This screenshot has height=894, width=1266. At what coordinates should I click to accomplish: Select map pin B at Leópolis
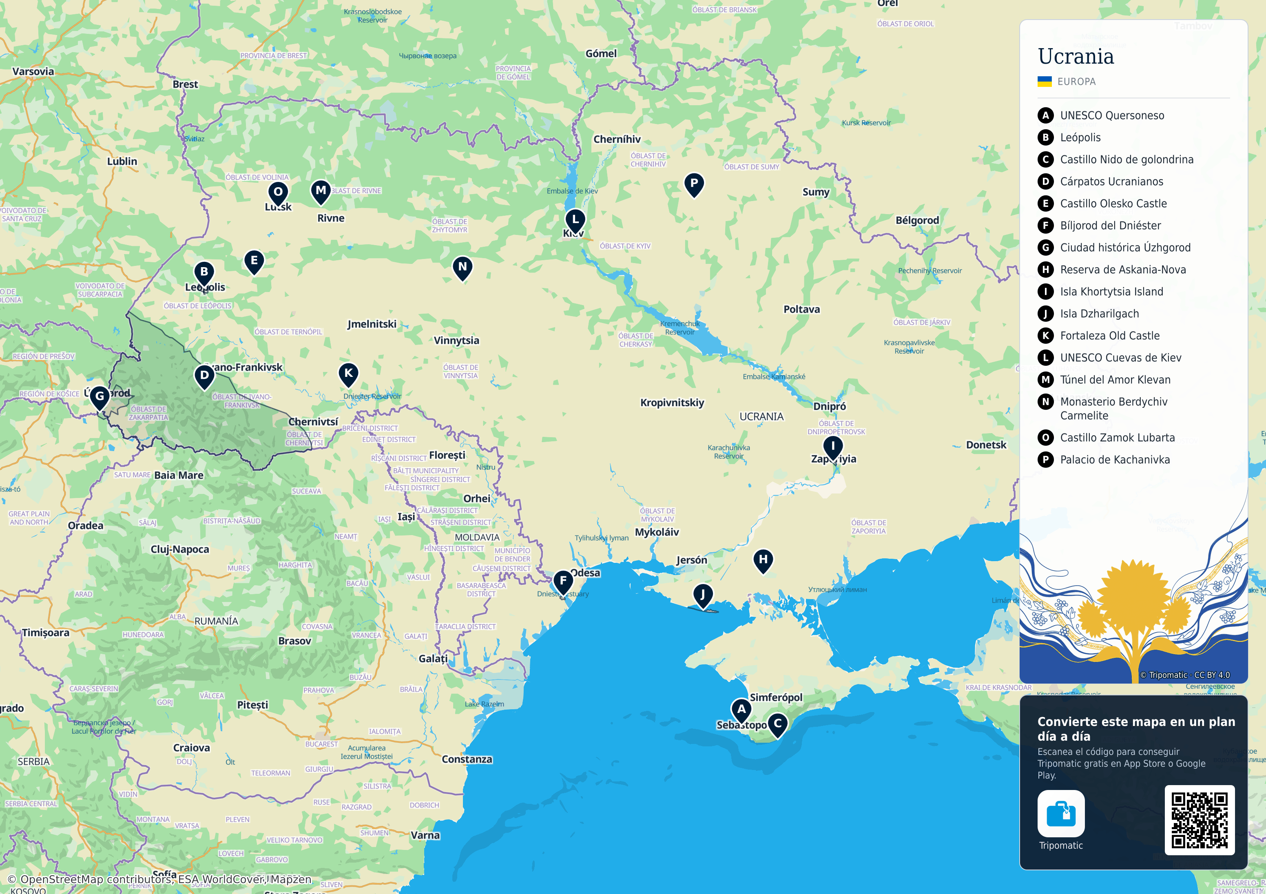pyautogui.click(x=204, y=274)
